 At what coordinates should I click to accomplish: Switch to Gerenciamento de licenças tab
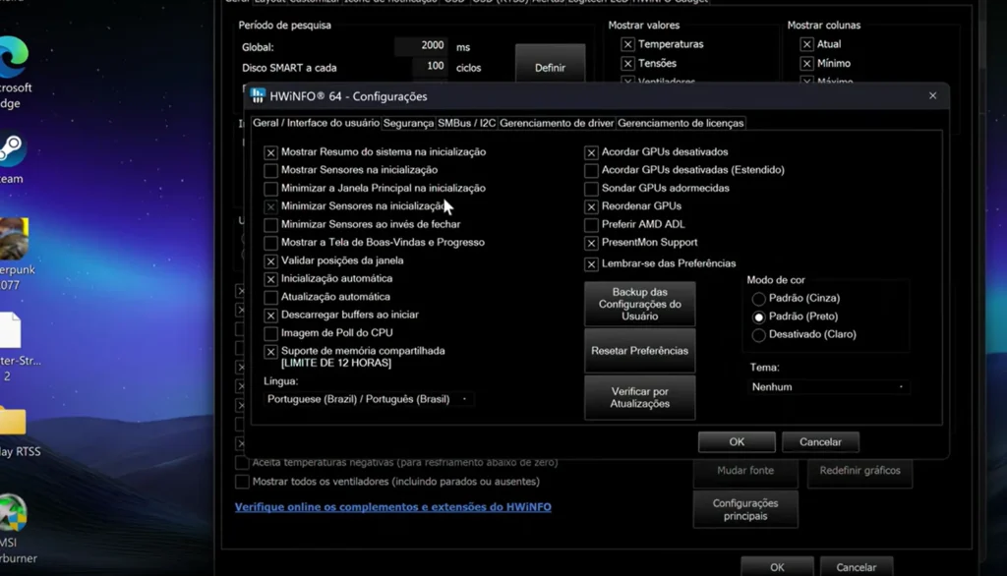[x=681, y=123]
